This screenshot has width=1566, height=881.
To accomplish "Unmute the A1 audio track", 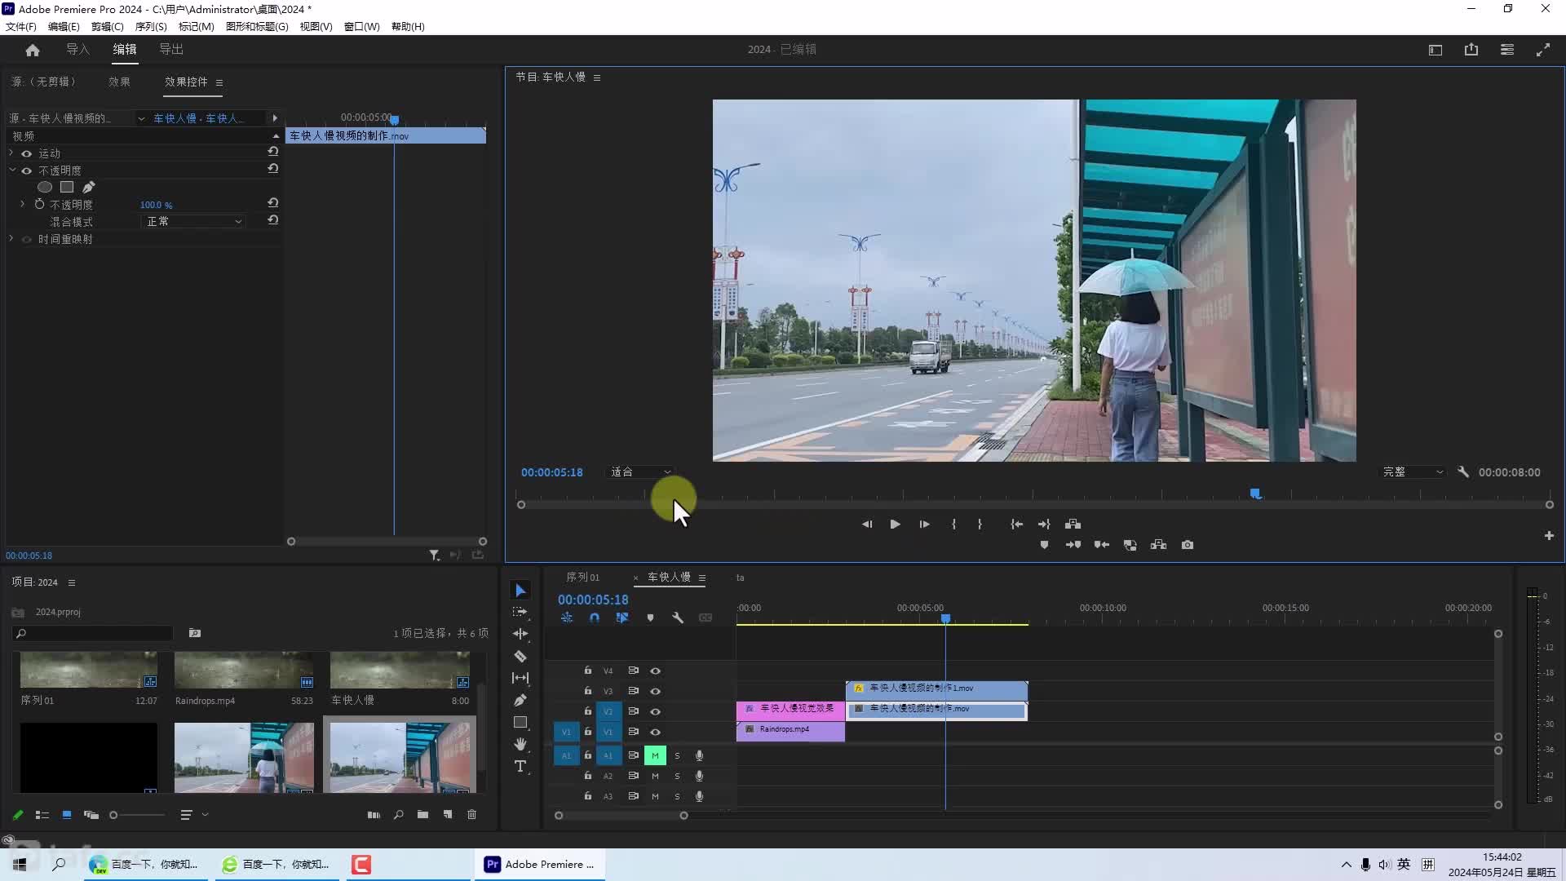I will pyautogui.click(x=655, y=756).
